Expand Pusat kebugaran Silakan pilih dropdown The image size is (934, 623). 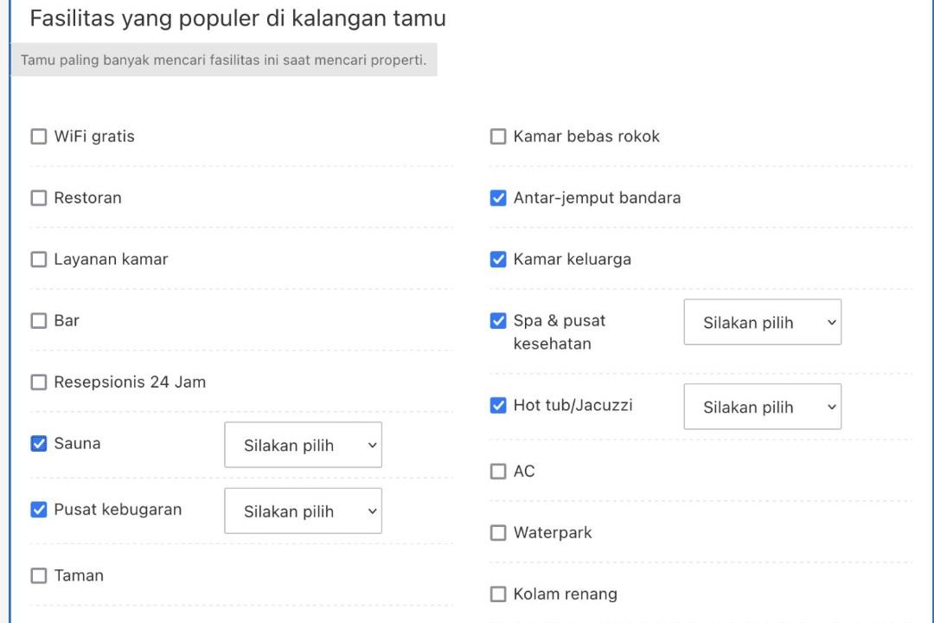pos(304,511)
